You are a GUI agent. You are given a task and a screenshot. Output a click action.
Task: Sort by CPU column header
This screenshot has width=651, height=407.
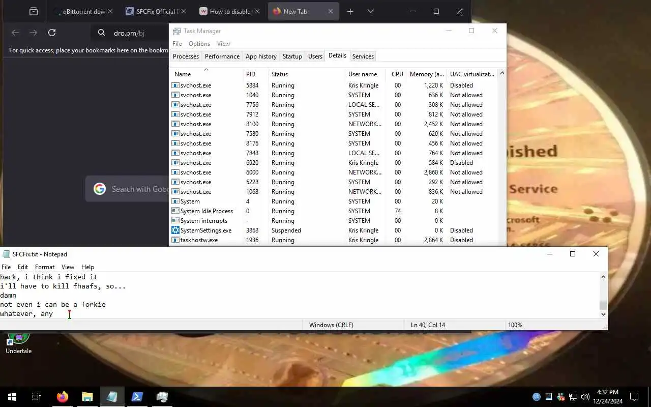(397, 74)
